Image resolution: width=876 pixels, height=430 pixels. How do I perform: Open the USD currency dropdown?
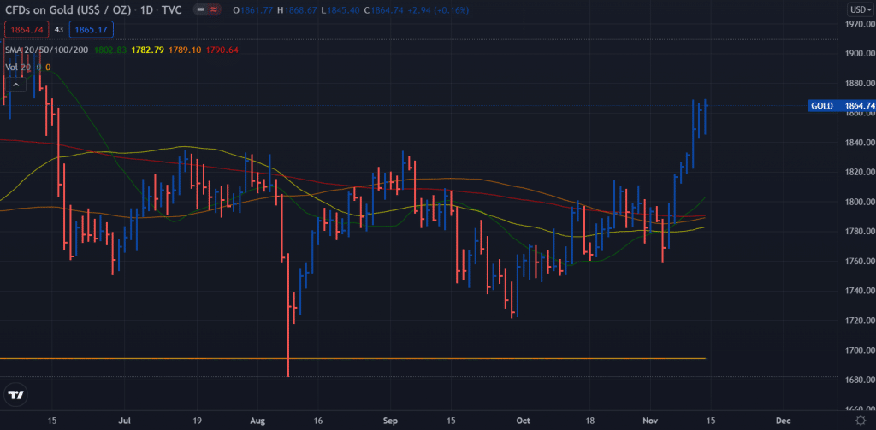coord(861,9)
